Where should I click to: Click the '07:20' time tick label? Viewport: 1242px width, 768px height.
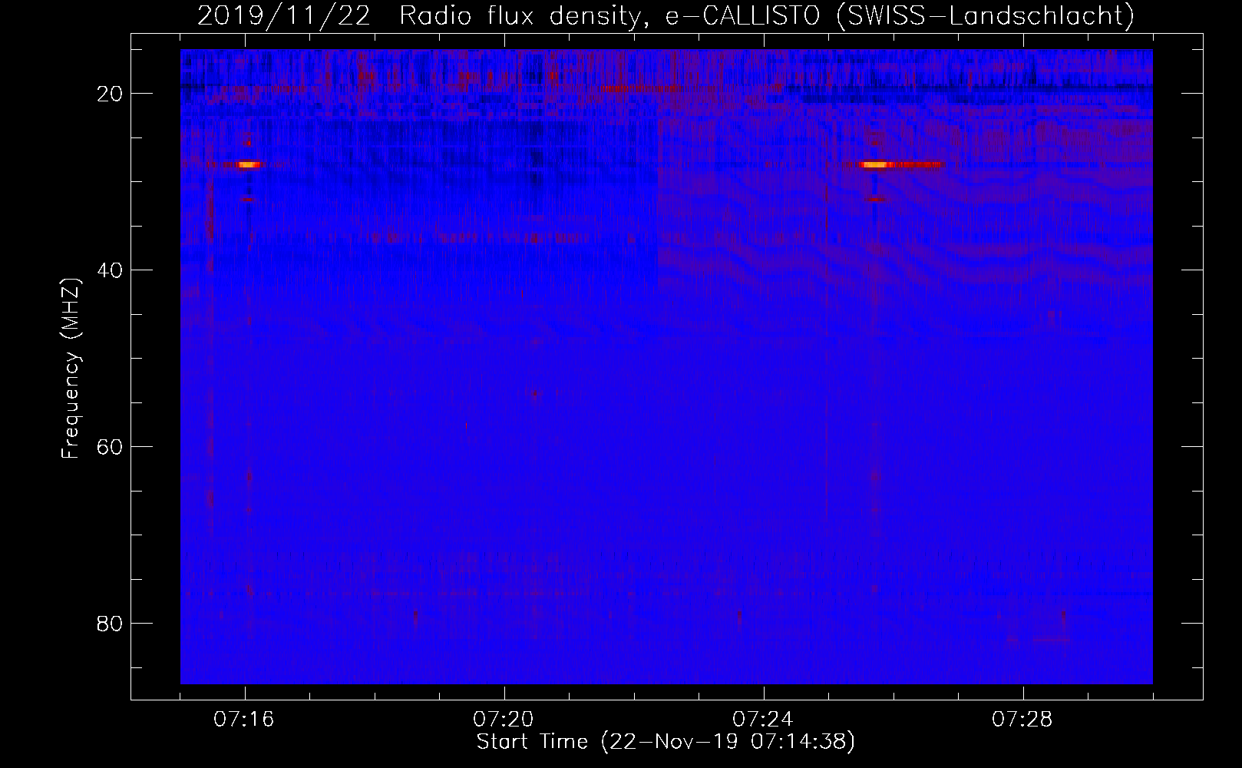(x=504, y=720)
